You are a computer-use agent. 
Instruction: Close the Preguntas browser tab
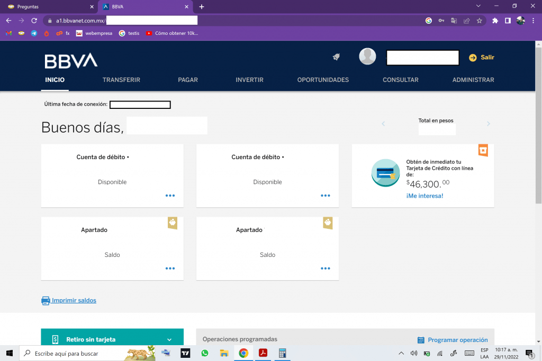[92, 6]
